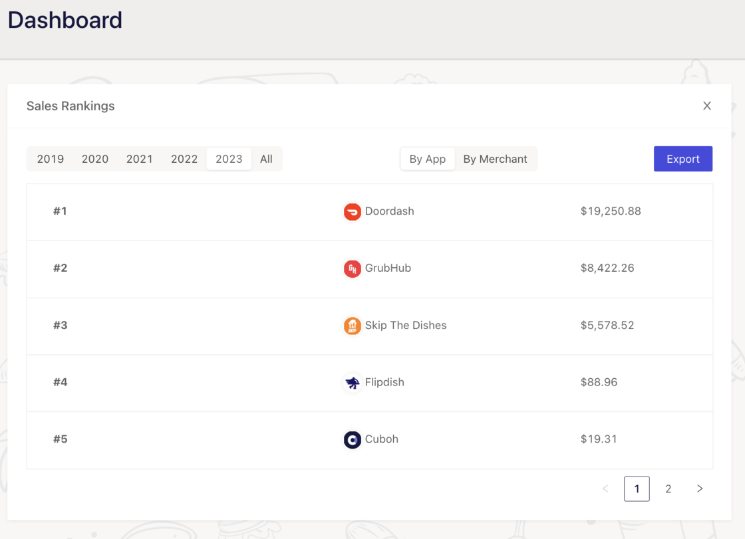Screen dimensions: 745x539
Task: Choose the 2021 year filter
Action: tap(140, 159)
